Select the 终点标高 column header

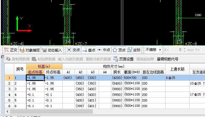pyautogui.click(x=53, y=72)
